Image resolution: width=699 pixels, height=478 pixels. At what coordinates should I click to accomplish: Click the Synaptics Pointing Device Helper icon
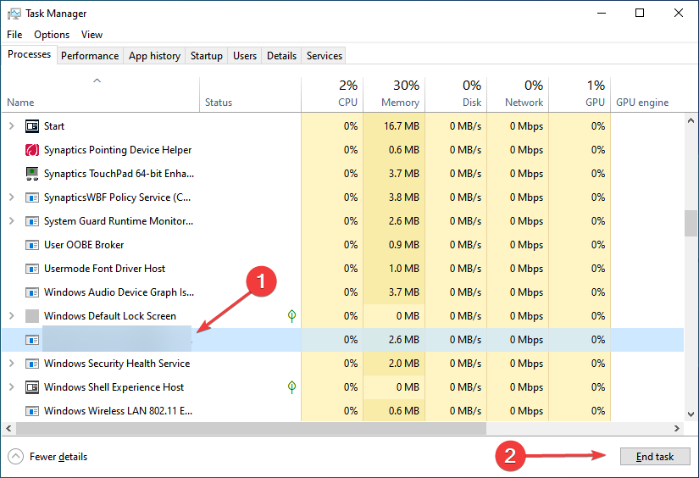click(32, 150)
